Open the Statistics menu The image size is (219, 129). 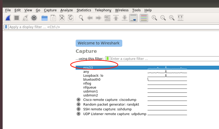(84, 10)
